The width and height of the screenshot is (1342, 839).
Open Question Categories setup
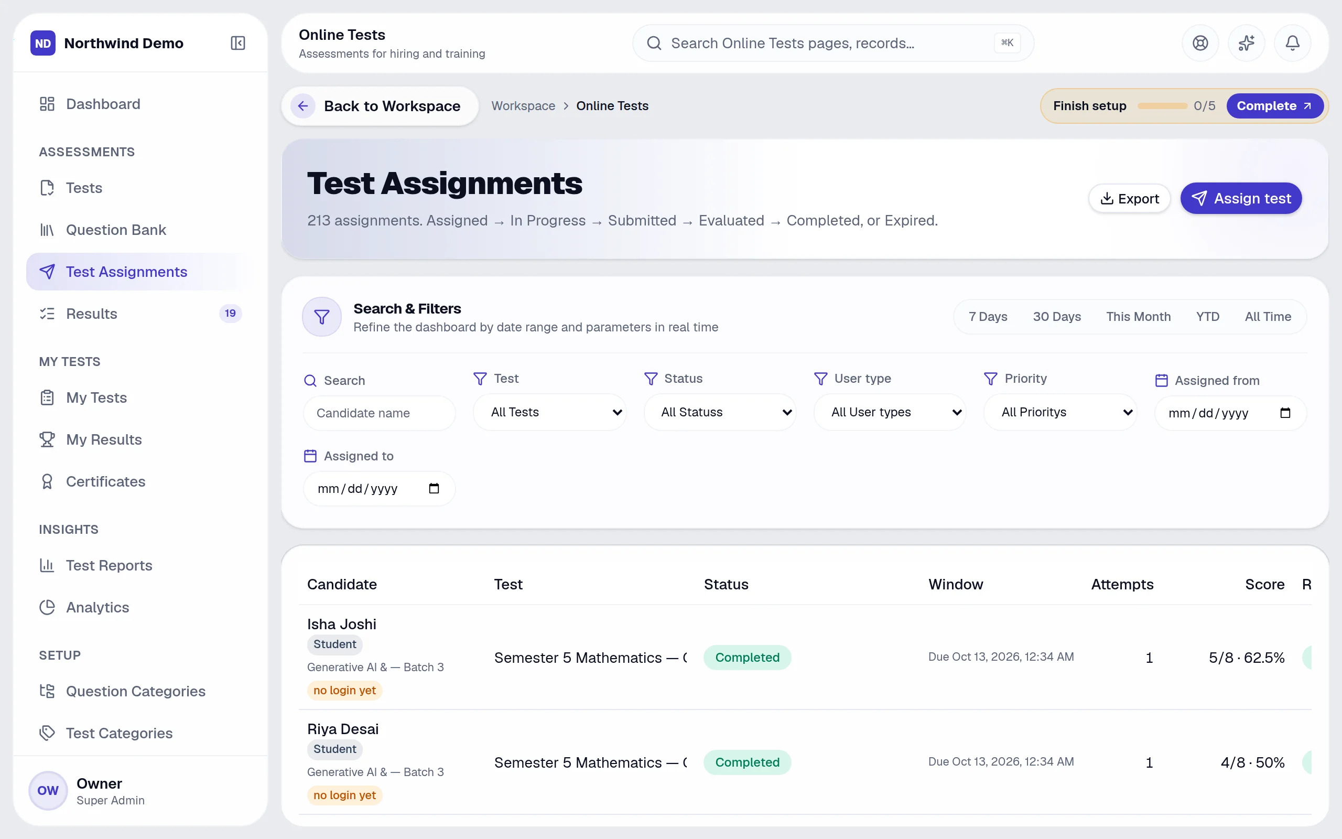tap(141, 691)
